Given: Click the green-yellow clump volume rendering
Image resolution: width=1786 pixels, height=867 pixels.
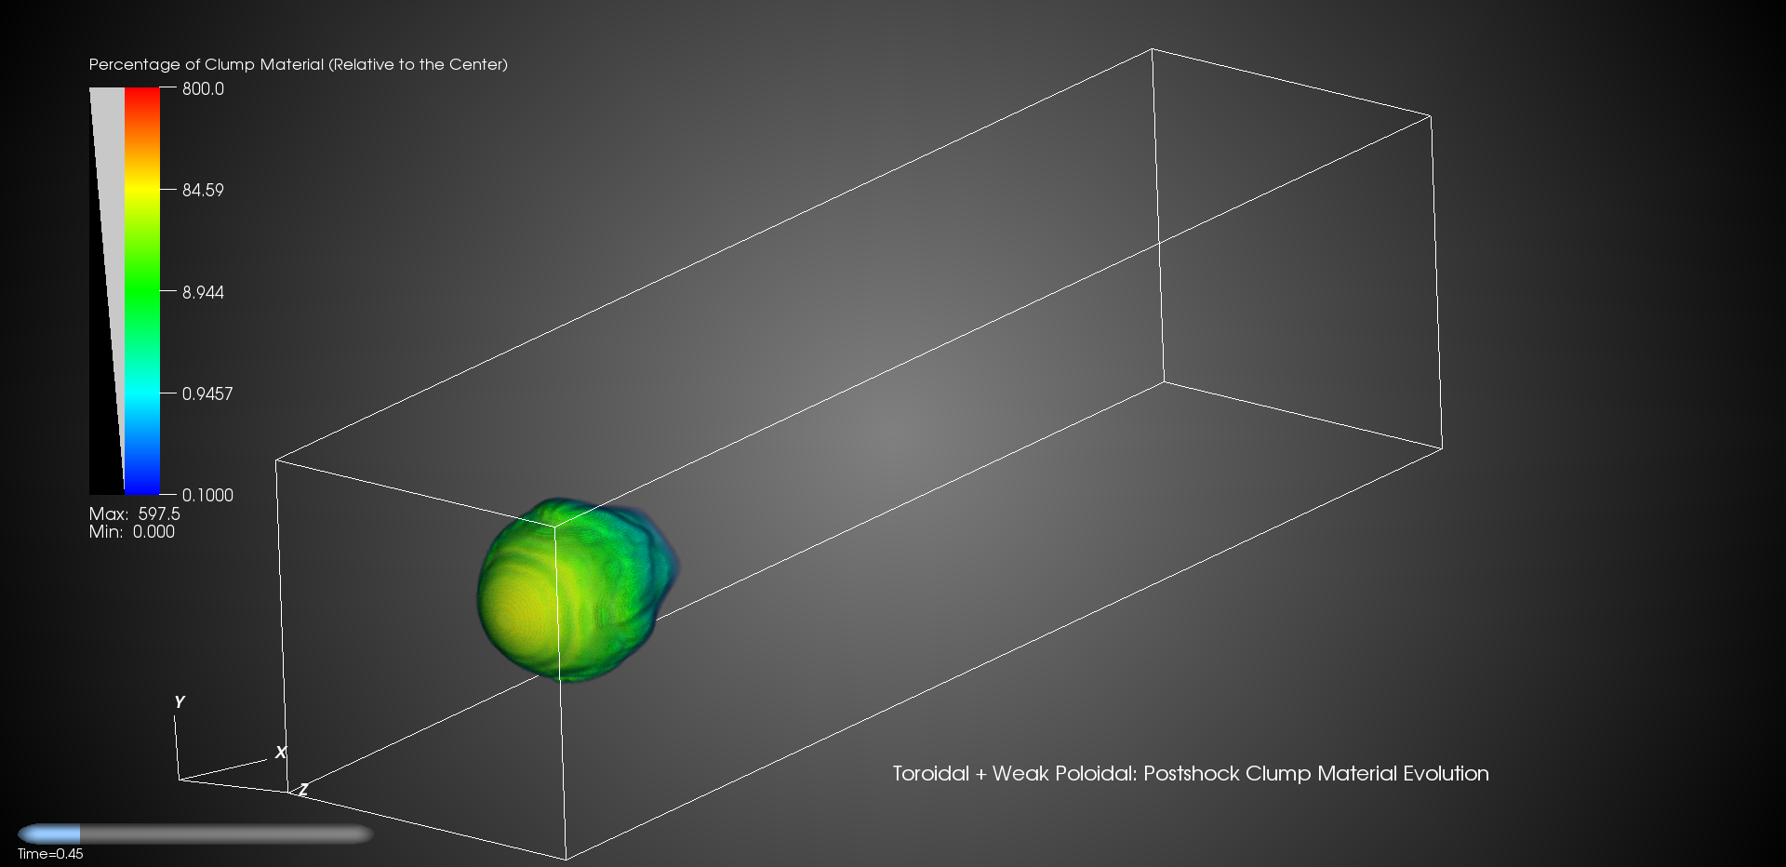Looking at the screenshot, I should pos(579,590).
